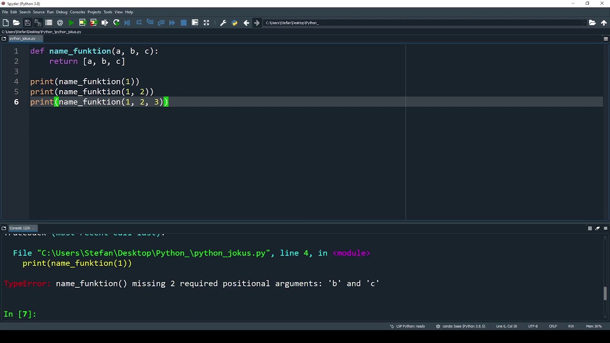Run the current cell

click(x=82, y=22)
